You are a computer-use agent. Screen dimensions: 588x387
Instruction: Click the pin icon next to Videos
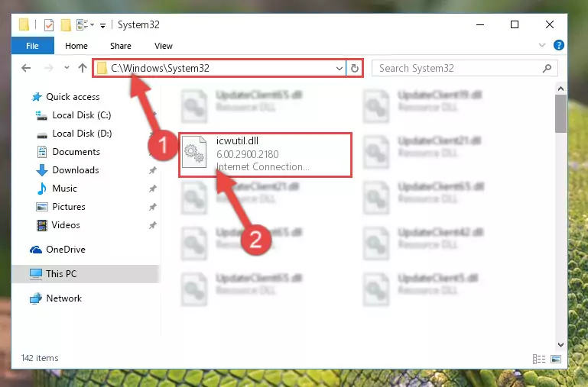point(153,225)
